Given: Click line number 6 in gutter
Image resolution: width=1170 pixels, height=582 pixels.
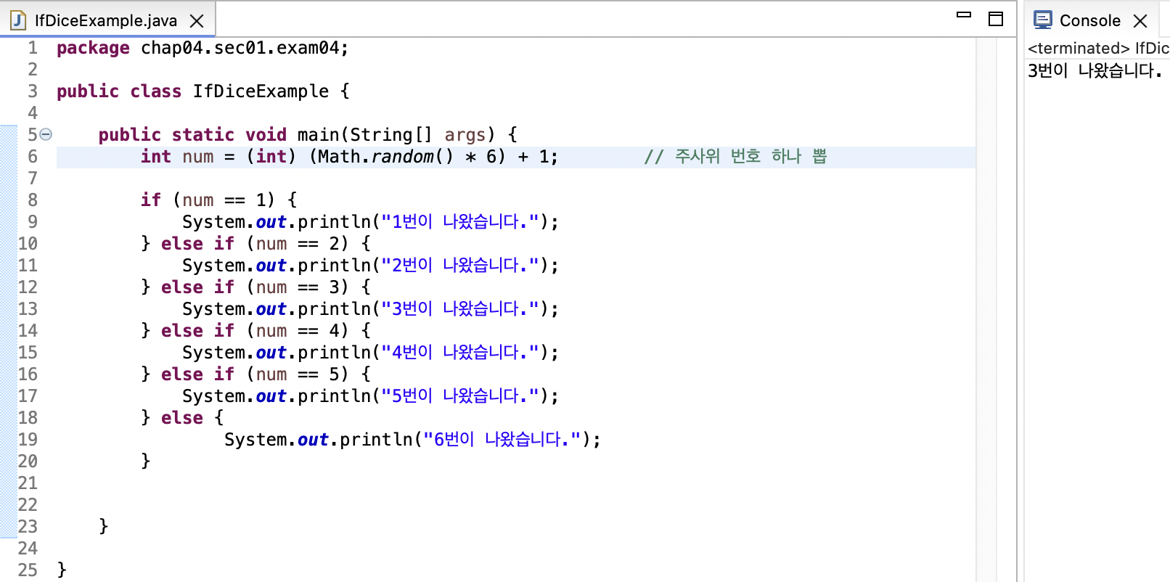Looking at the screenshot, I should (x=33, y=156).
